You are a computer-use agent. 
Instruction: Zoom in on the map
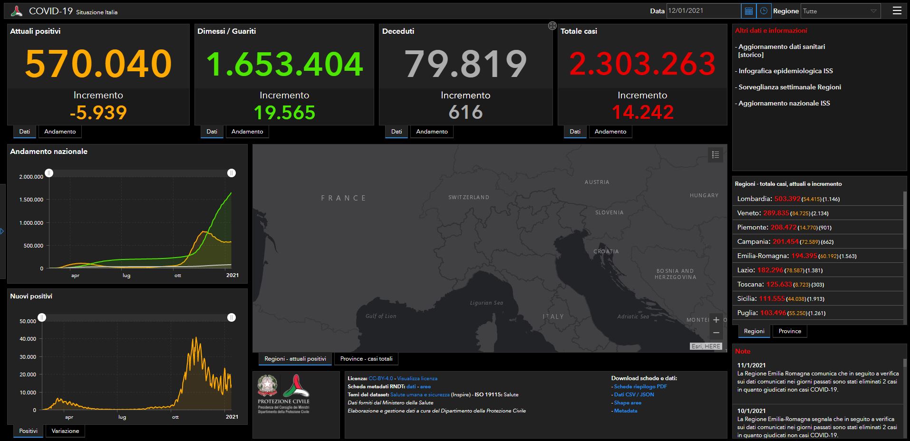tap(716, 320)
